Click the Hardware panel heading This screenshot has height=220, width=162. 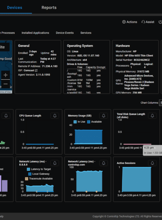point(123,46)
